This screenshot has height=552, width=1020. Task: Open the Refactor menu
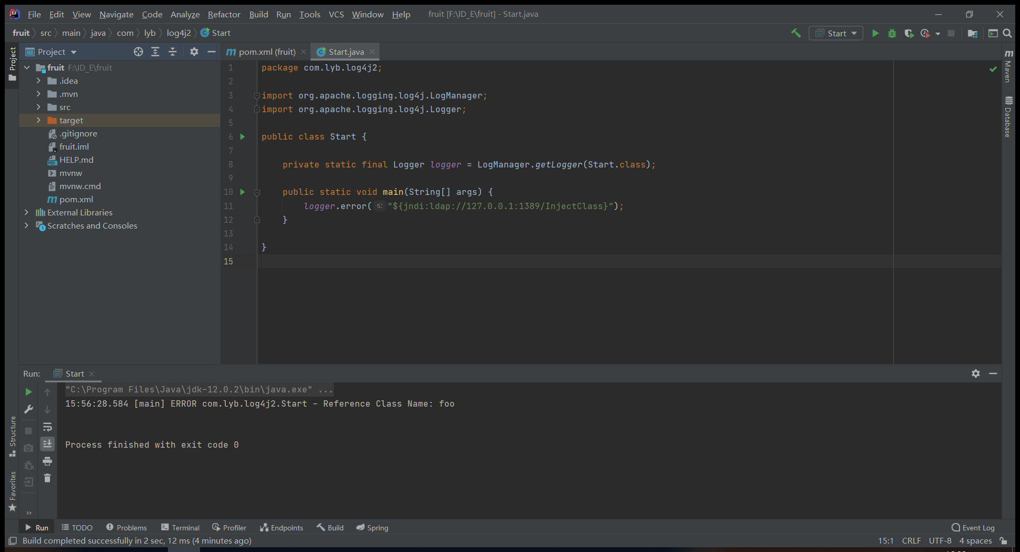224,14
